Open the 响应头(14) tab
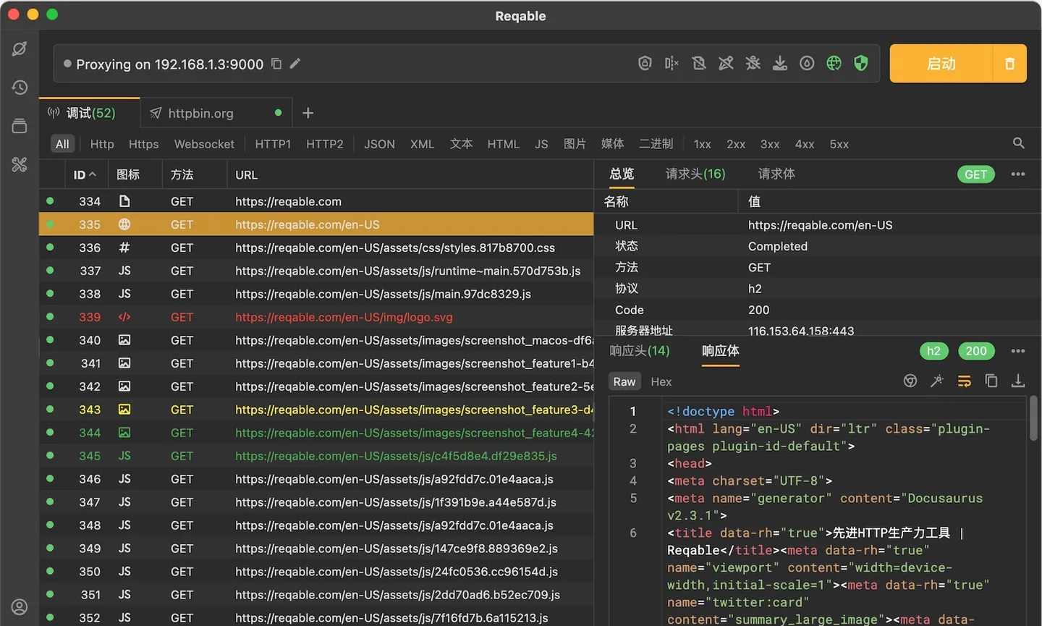 [640, 351]
